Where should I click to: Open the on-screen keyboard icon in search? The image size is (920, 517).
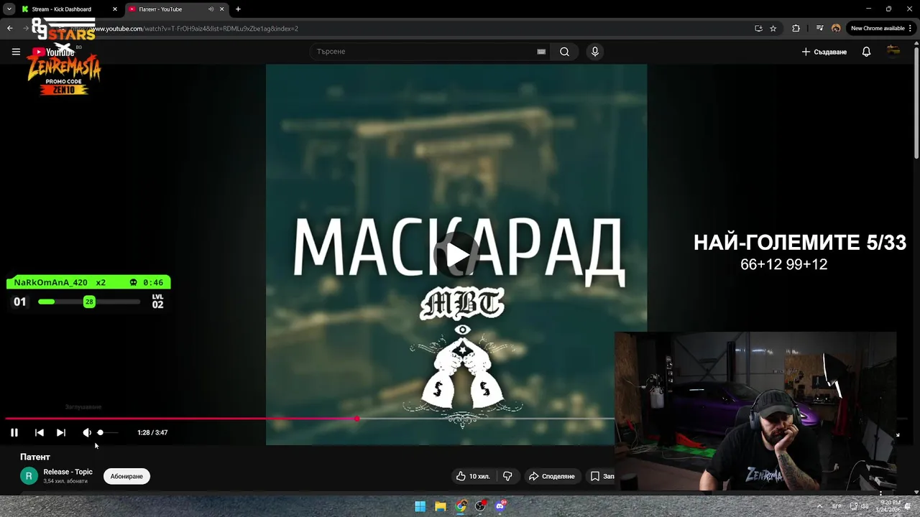[541, 52]
